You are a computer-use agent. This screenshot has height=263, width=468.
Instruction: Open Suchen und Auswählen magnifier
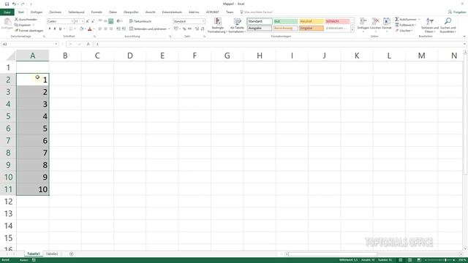click(x=448, y=26)
